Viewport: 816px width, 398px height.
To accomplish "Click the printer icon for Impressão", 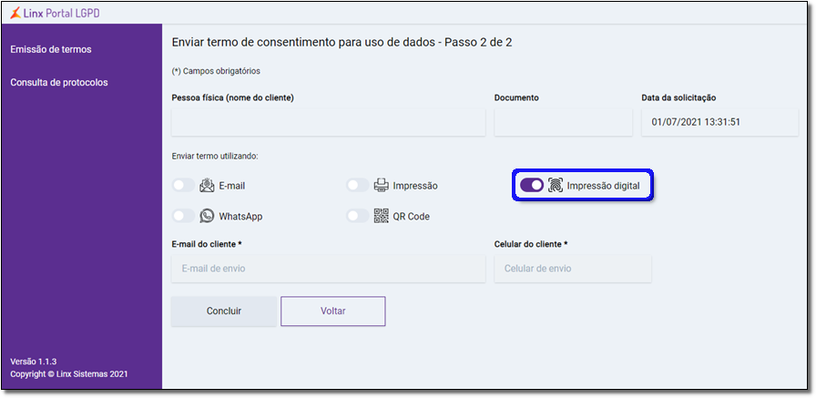I will pyautogui.click(x=382, y=185).
